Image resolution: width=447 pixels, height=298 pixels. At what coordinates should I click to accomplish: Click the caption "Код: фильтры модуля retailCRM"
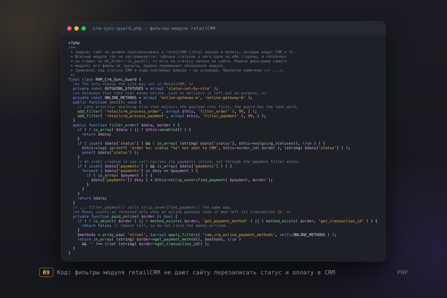click(196, 272)
